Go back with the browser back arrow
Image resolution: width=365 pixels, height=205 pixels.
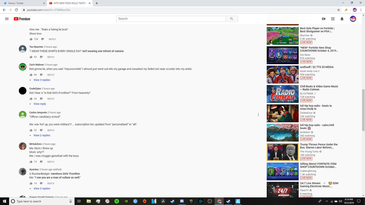pyautogui.click(x=4, y=10)
